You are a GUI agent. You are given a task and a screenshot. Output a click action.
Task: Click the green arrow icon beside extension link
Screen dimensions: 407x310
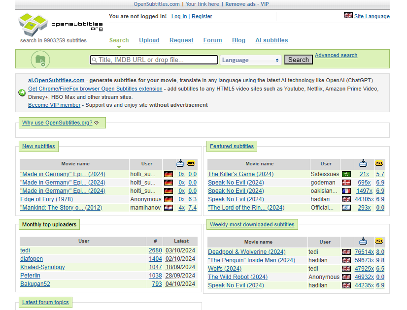[22, 93]
